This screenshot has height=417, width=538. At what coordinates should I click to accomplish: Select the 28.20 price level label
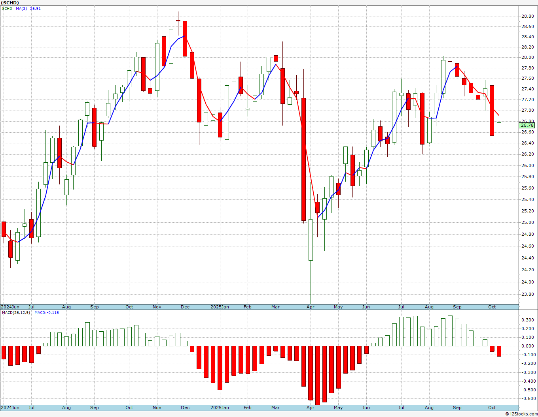pyautogui.click(x=527, y=47)
